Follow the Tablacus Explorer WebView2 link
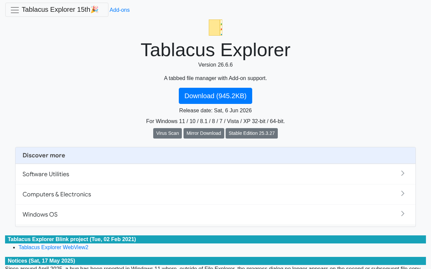The image size is (431, 269). pyautogui.click(x=54, y=247)
